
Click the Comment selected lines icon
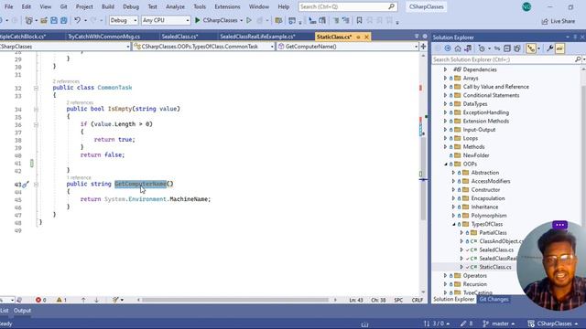tap(336, 20)
